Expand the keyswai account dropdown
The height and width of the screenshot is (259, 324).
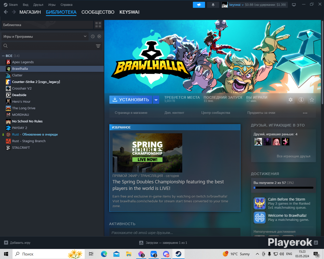pyautogui.click(x=236, y=5)
